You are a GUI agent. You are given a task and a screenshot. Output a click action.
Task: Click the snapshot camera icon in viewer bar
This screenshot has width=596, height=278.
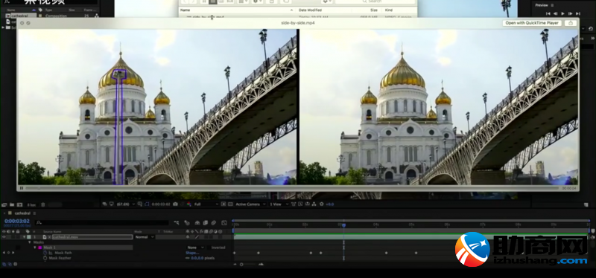(x=175, y=204)
